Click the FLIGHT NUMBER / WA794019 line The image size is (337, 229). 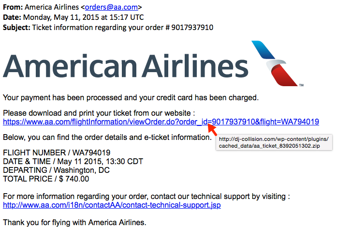(57, 153)
